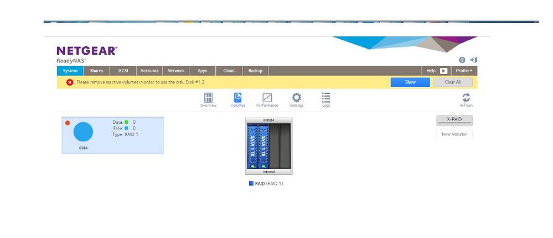Switch to the System tab
The height and width of the screenshot is (238, 553).
coord(70,71)
